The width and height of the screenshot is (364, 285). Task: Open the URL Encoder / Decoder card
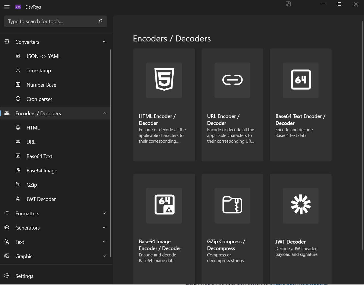click(x=233, y=105)
